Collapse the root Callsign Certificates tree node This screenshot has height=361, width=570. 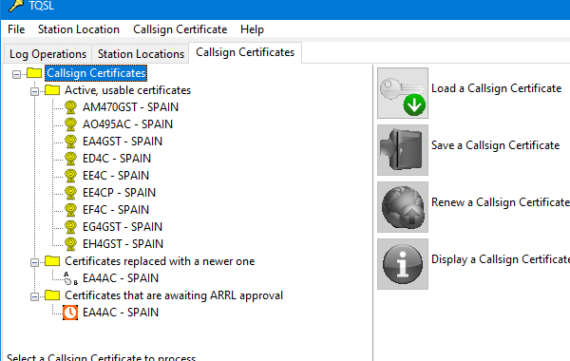click(x=16, y=74)
